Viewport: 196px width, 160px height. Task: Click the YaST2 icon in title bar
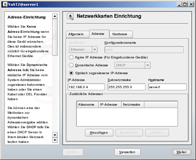[x=5, y=4]
